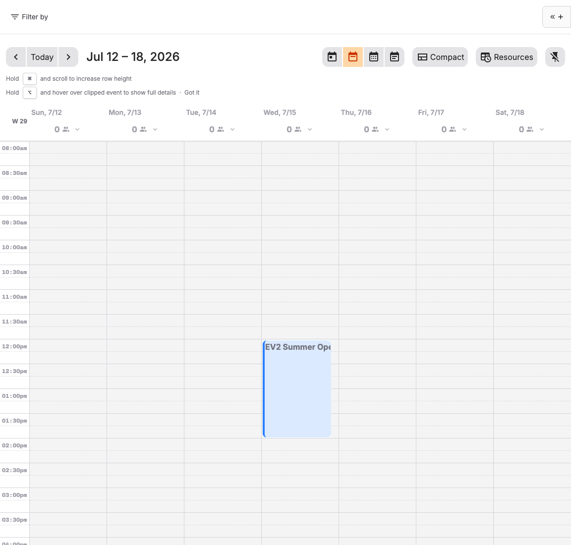Switch to agenda list view icon
The height and width of the screenshot is (545, 571).
pos(395,57)
